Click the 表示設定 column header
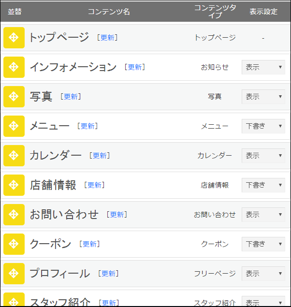This screenshot has height=307, width=291. click(263, 12)
